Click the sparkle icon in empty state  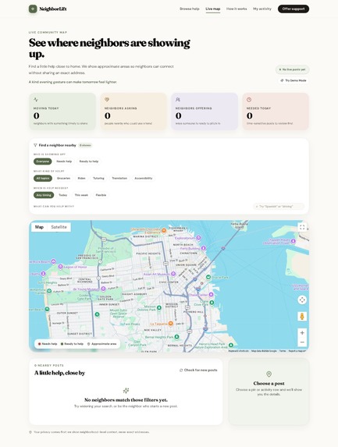[126, 390]
